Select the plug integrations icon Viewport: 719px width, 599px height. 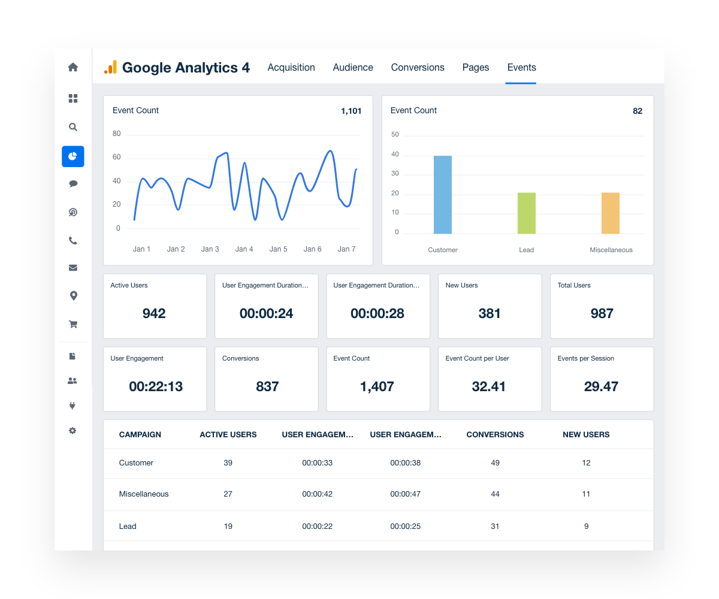click(72, 406)
